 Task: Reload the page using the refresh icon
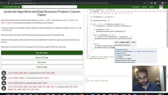tap(9, 3)
